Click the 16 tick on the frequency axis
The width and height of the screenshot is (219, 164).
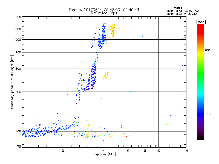pyautogui.click(x=185, y=151)
